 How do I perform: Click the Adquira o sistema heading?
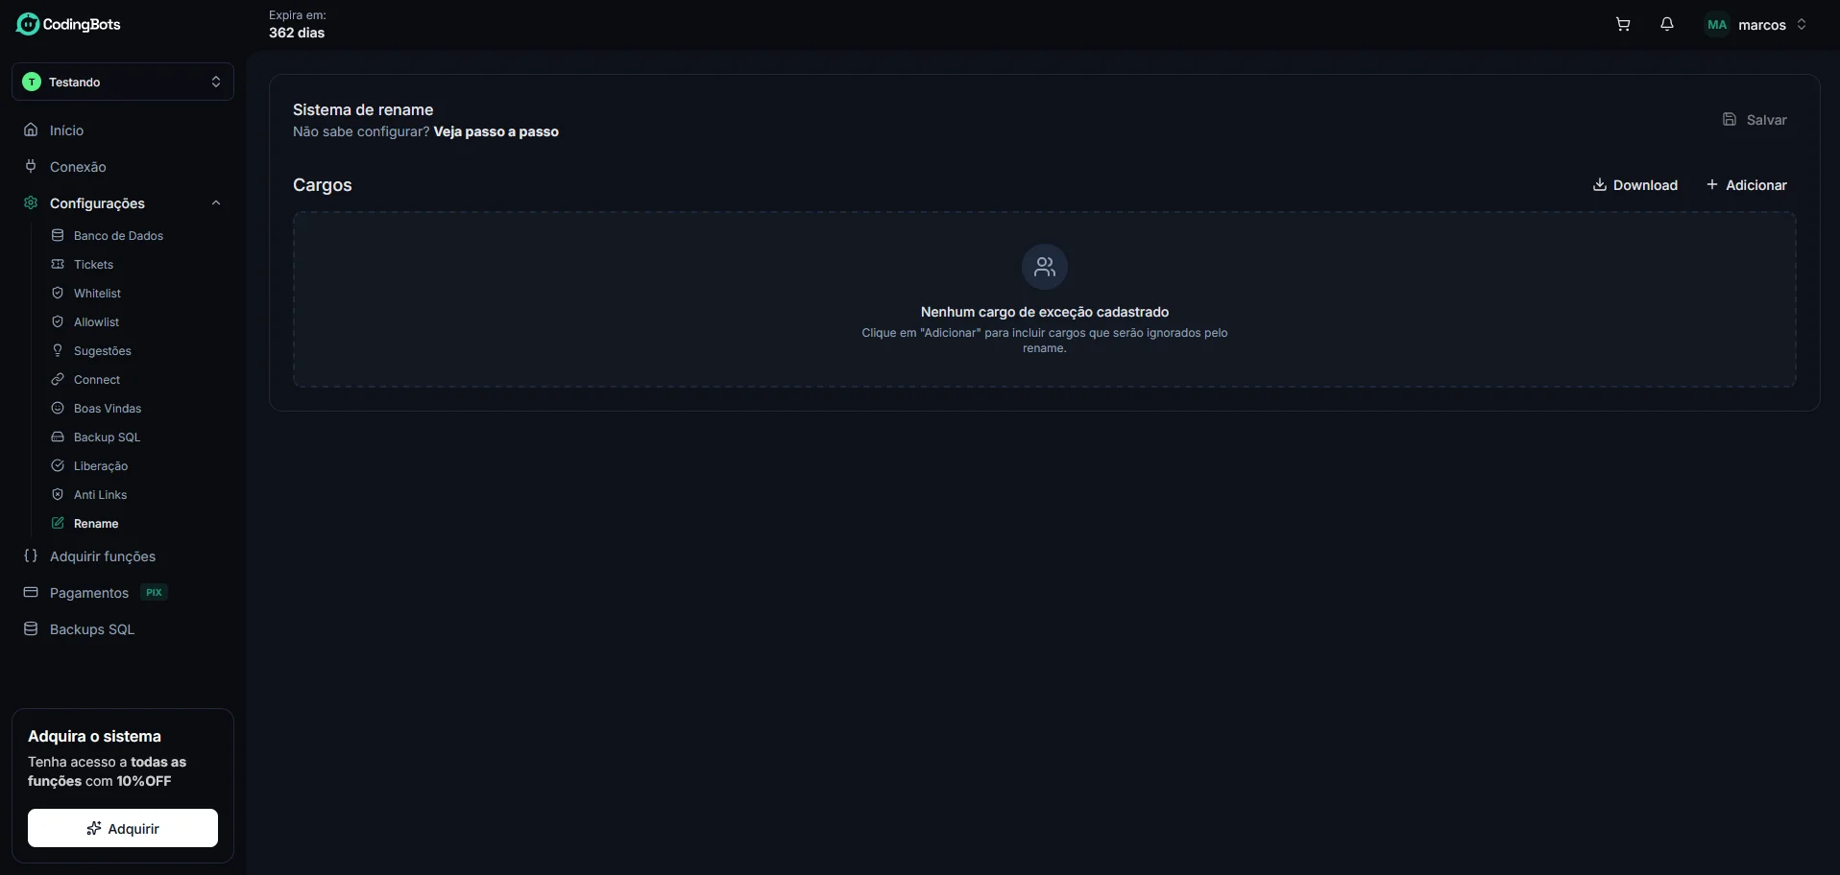(94, 736)
